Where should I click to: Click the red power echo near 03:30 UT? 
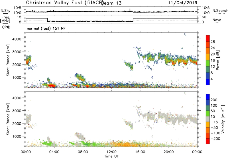click(51, 85)
